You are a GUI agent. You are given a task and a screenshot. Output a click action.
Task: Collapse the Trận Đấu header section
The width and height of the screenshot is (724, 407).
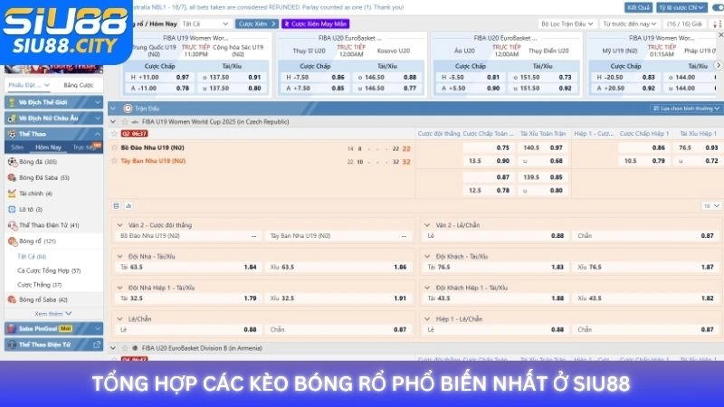[x=113, y=109]
